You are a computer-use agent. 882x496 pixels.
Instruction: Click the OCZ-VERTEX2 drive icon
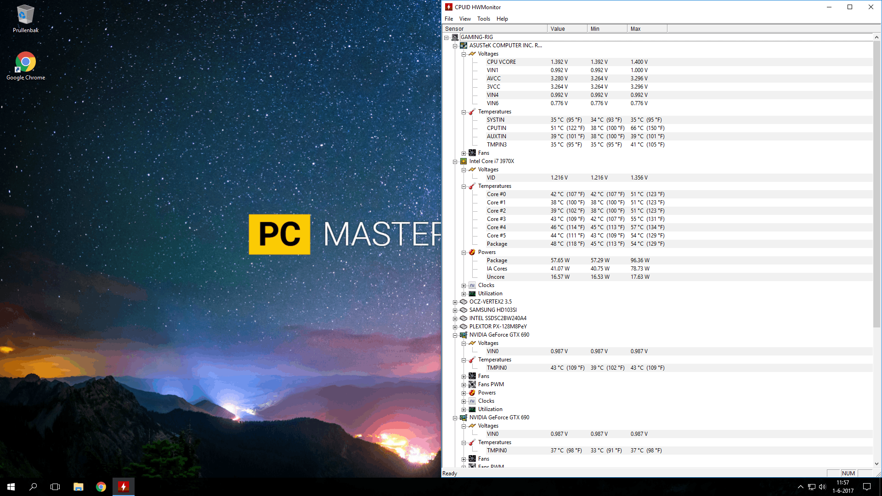pos(464,302)
